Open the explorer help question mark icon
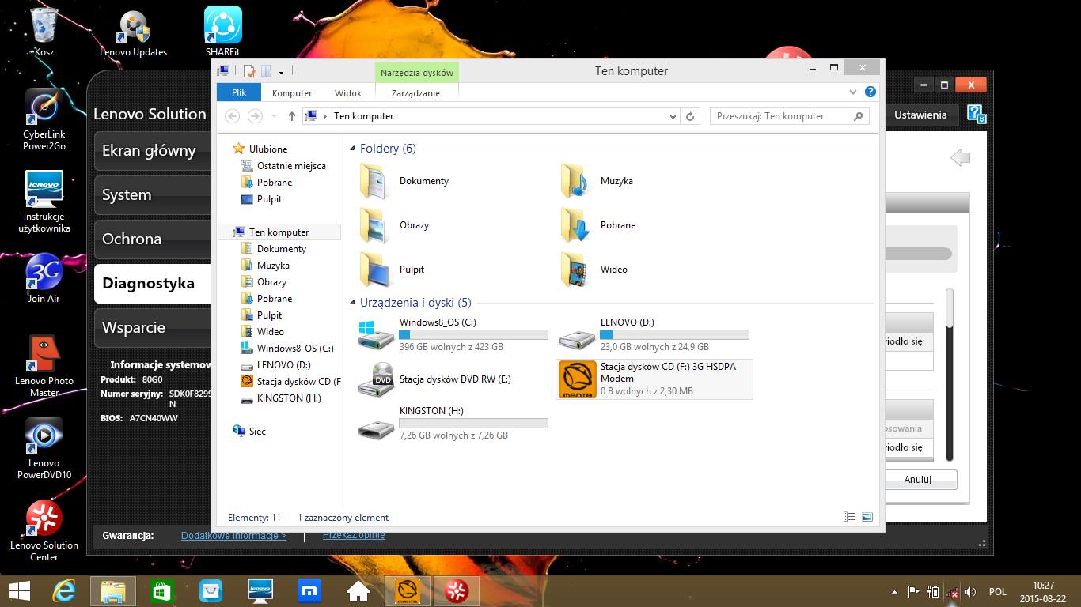This screenshot has width=1081, height=607. pos(870,92)
